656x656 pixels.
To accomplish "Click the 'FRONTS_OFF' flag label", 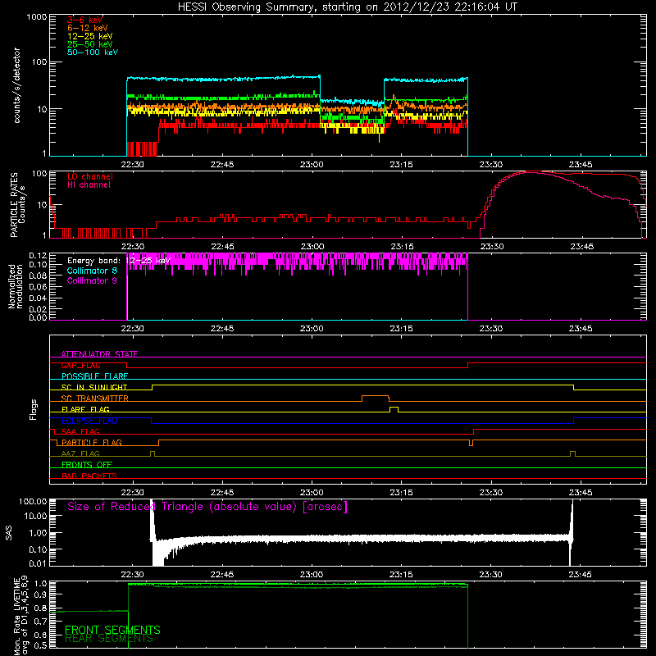I will [x=87, y=465].
